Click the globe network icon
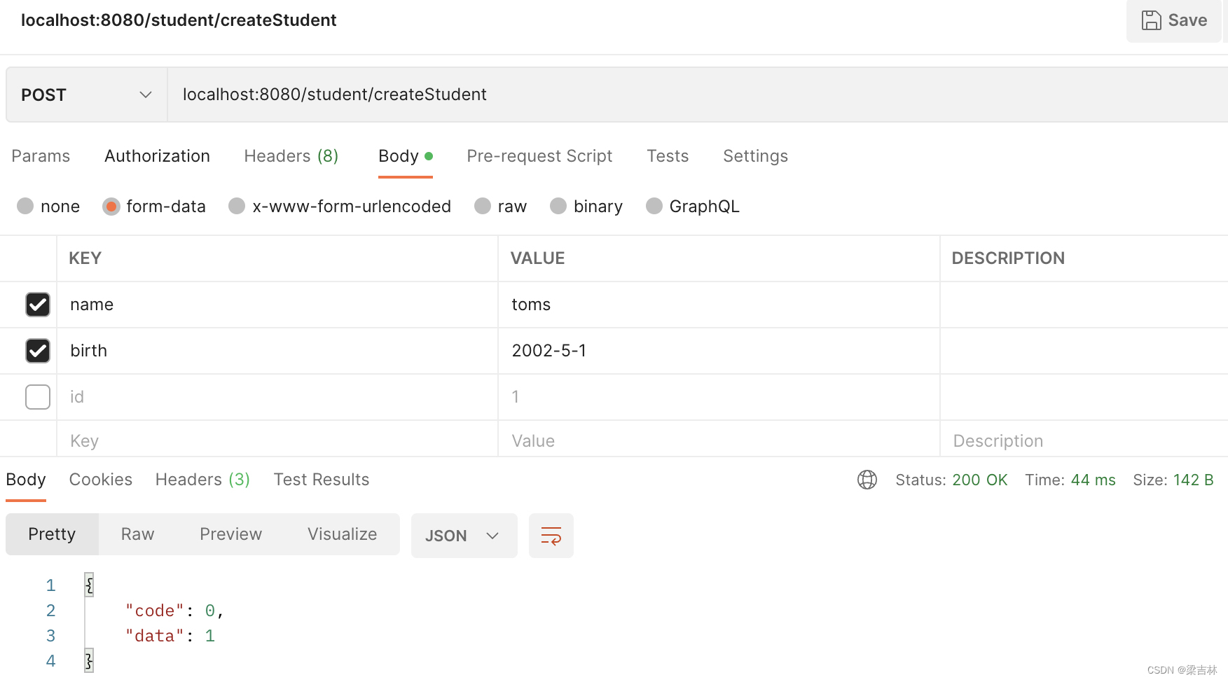 tap(867, 480)
